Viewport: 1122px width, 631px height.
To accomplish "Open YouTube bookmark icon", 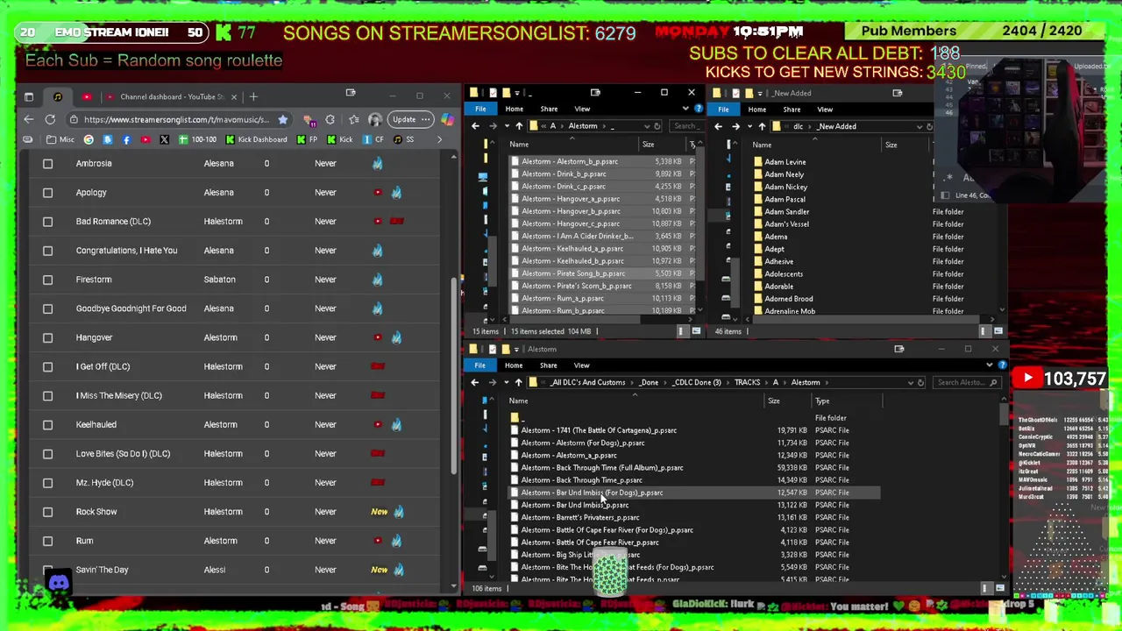I will click(x=145, y=139).
